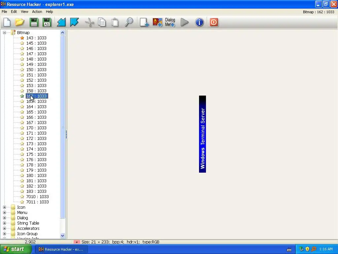Open a file with the folder icon
This screenshot has width=338, height=254.
point(19,22)
